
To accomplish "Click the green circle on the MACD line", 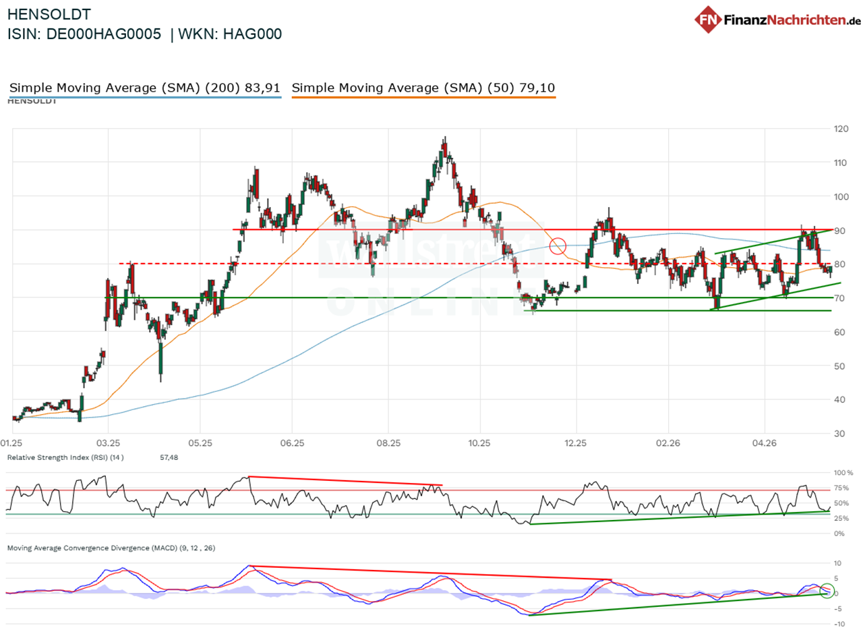I will (x=826, y=593).
